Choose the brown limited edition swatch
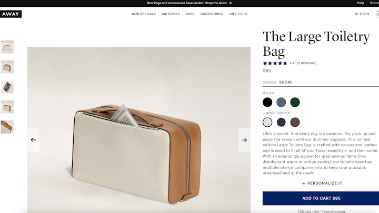379x213 pixels. (x=295, y=122)
